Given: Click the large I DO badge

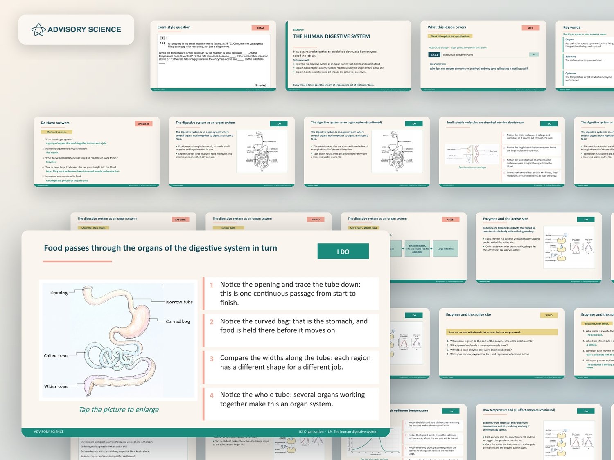Looking at the screenshot, I should pos(343,251).
